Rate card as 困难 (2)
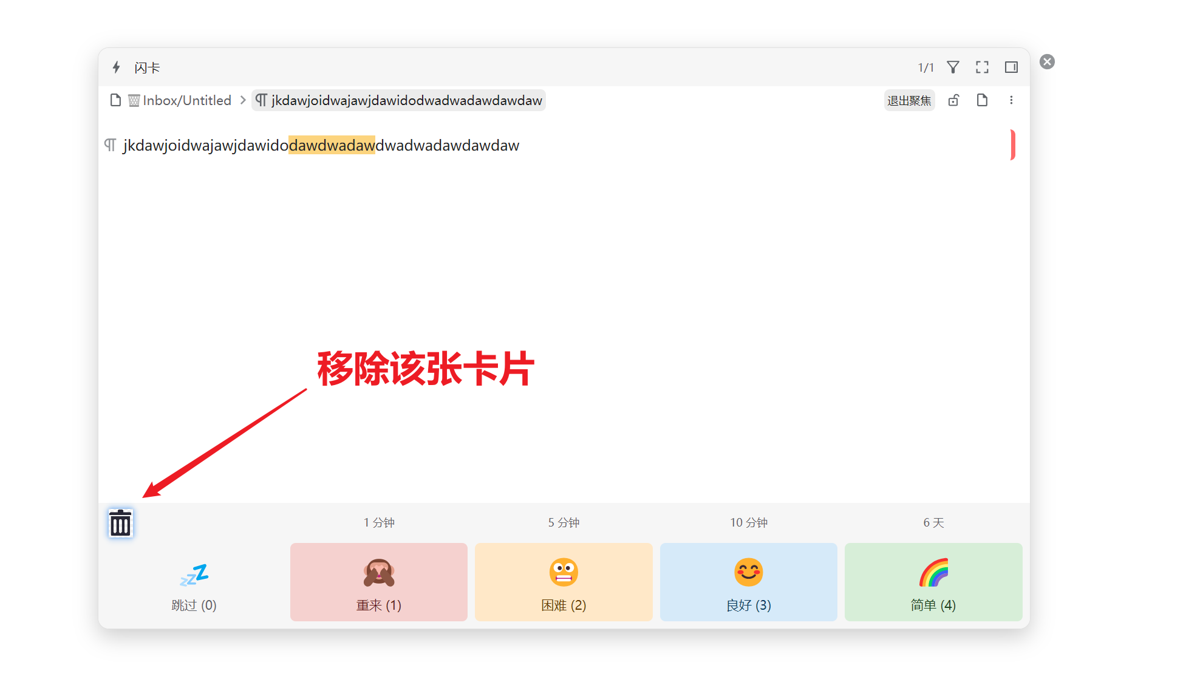Viewport: 1203px width, 679px height. click(x=564, y=582)
